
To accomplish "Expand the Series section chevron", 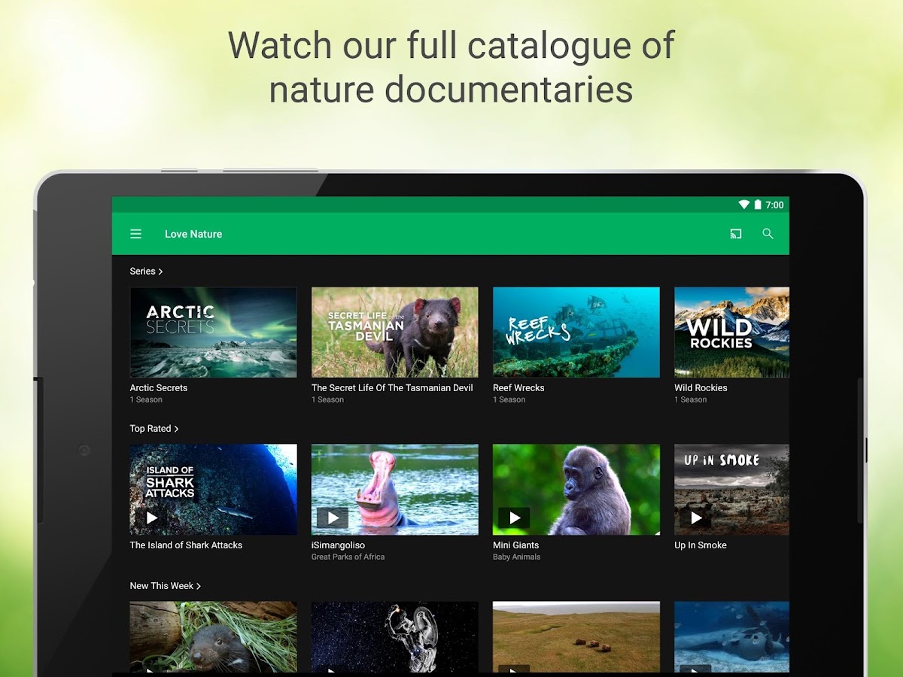I will pyautogui.click(x=160, y=272).
